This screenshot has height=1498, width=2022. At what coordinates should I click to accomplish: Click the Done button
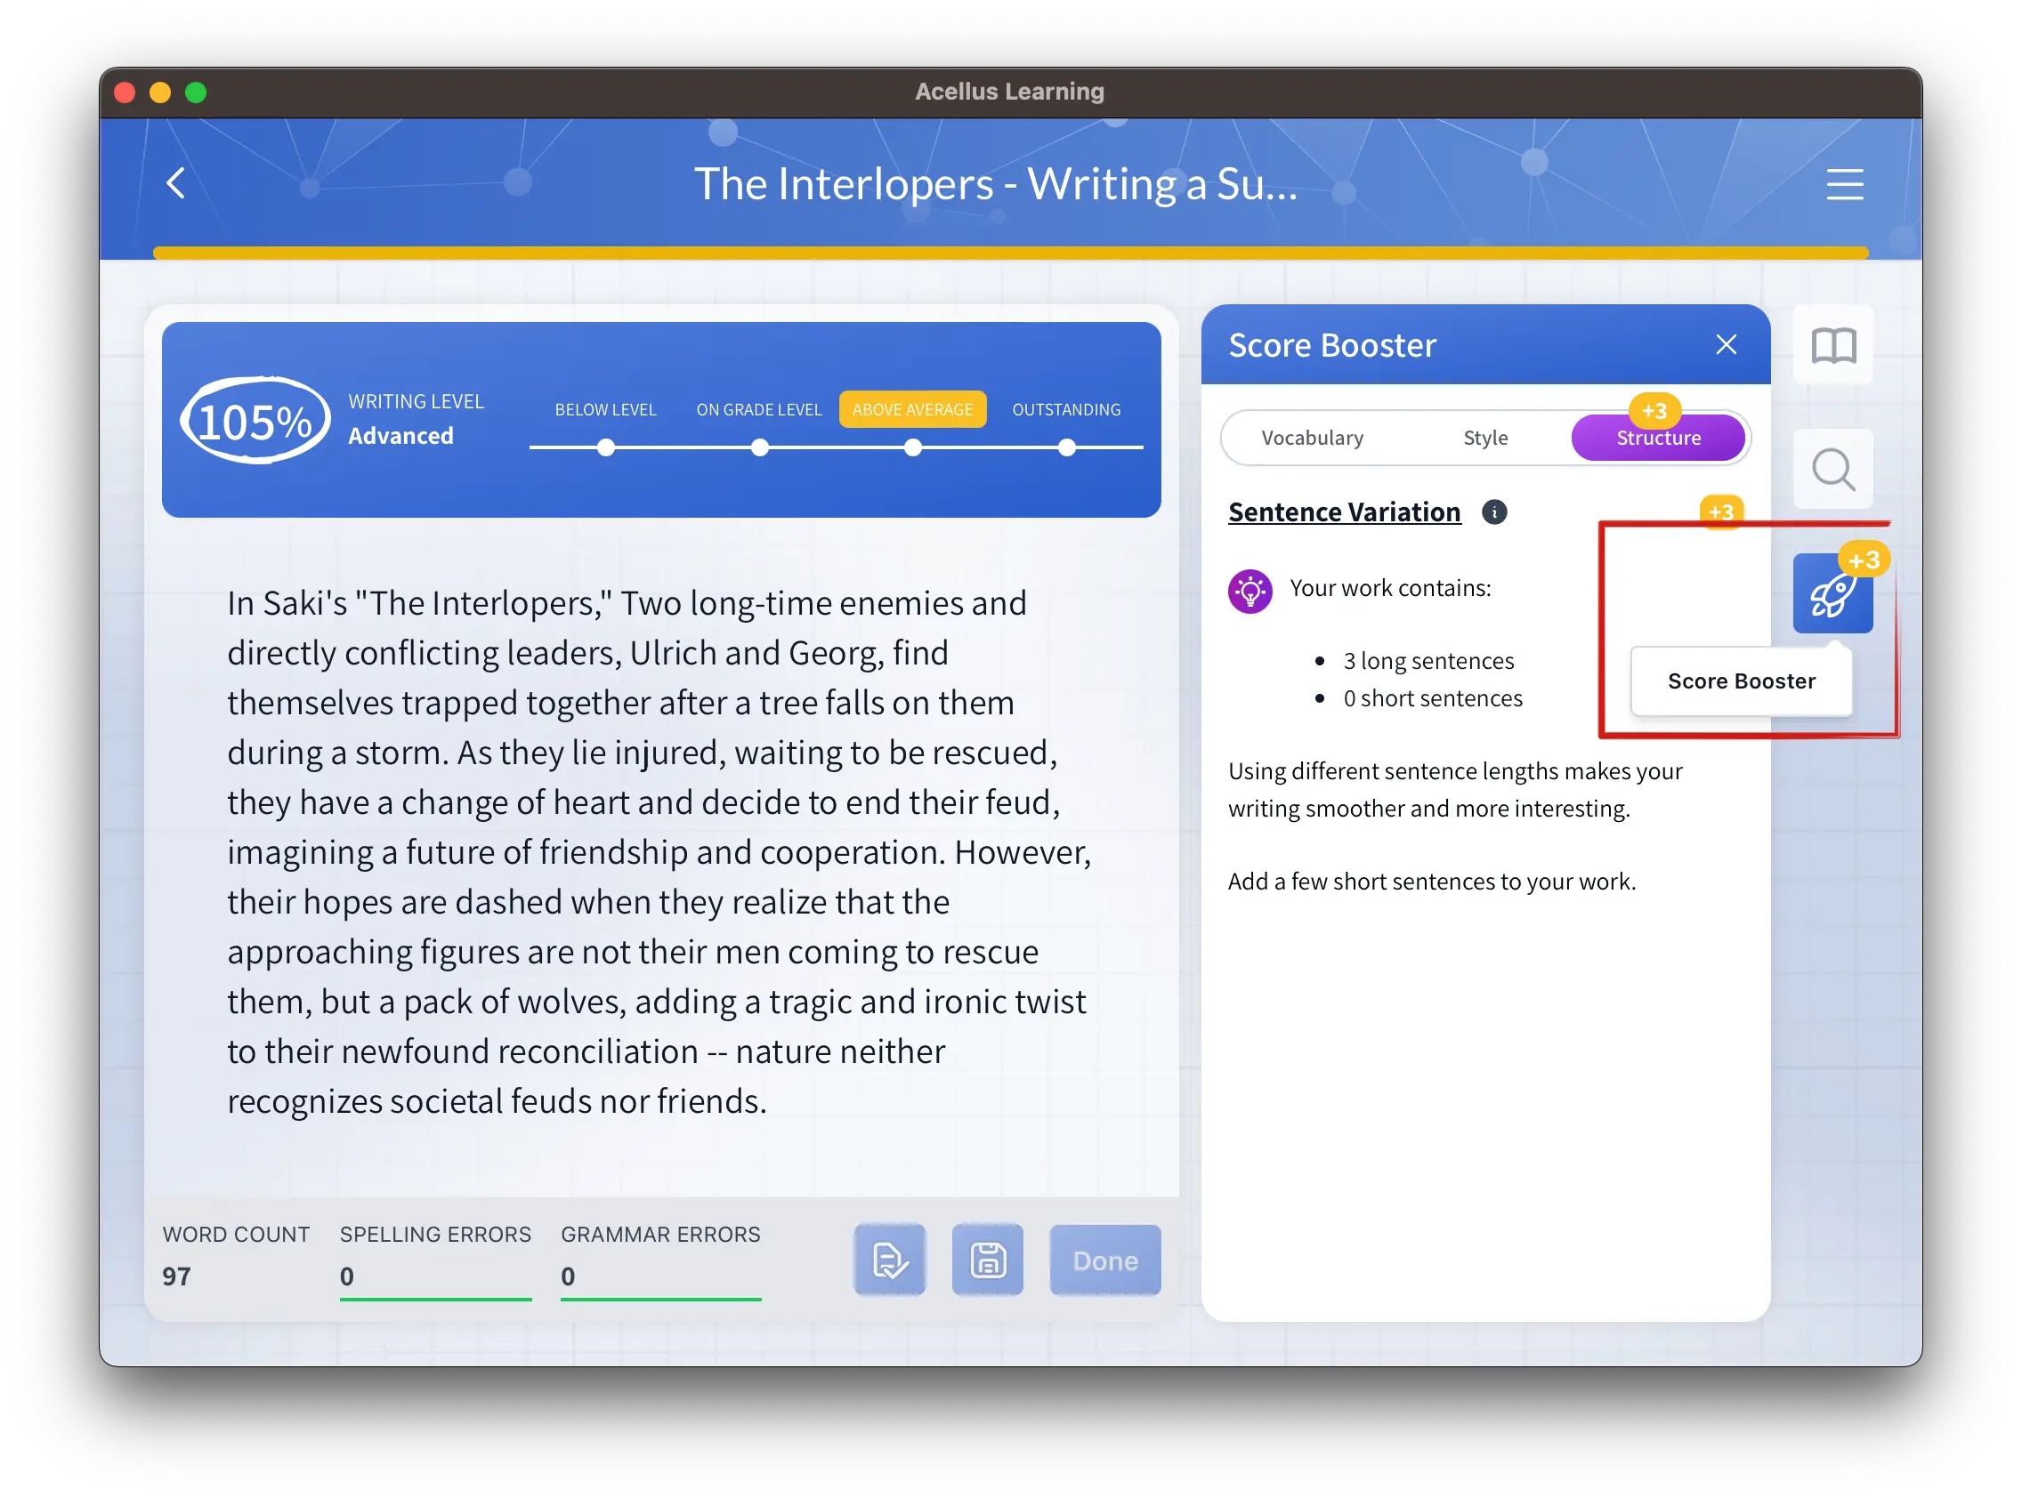pyautogui.click(x=1104, y=1259)
